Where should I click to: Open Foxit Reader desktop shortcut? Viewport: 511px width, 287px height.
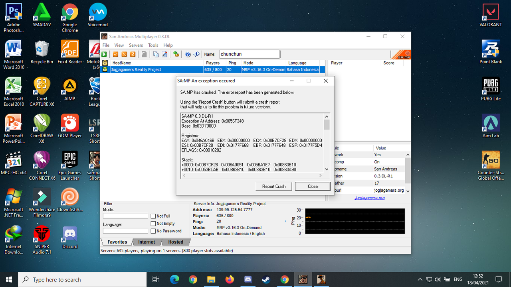[x=69, y=52]
